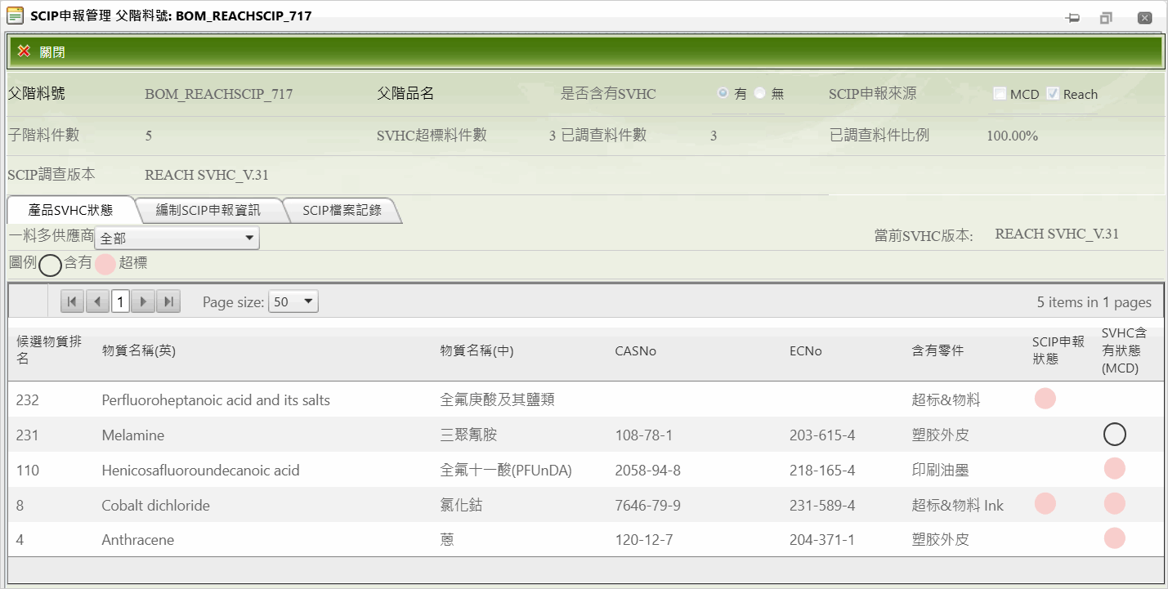Select the Henicosafluoroundecanoic acid cell
Screen dimensions: 1168x589
tap(200, 471)
